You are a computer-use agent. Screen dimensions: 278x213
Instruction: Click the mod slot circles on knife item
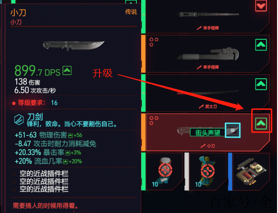click(x=154, y=120)
